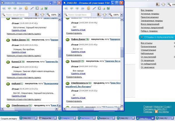Image resolution: width=175 pixels, height=121 pixels.
Task: Click horizontal scrollbar right arrow in Мои отзывы window
Action: [57, 109]
